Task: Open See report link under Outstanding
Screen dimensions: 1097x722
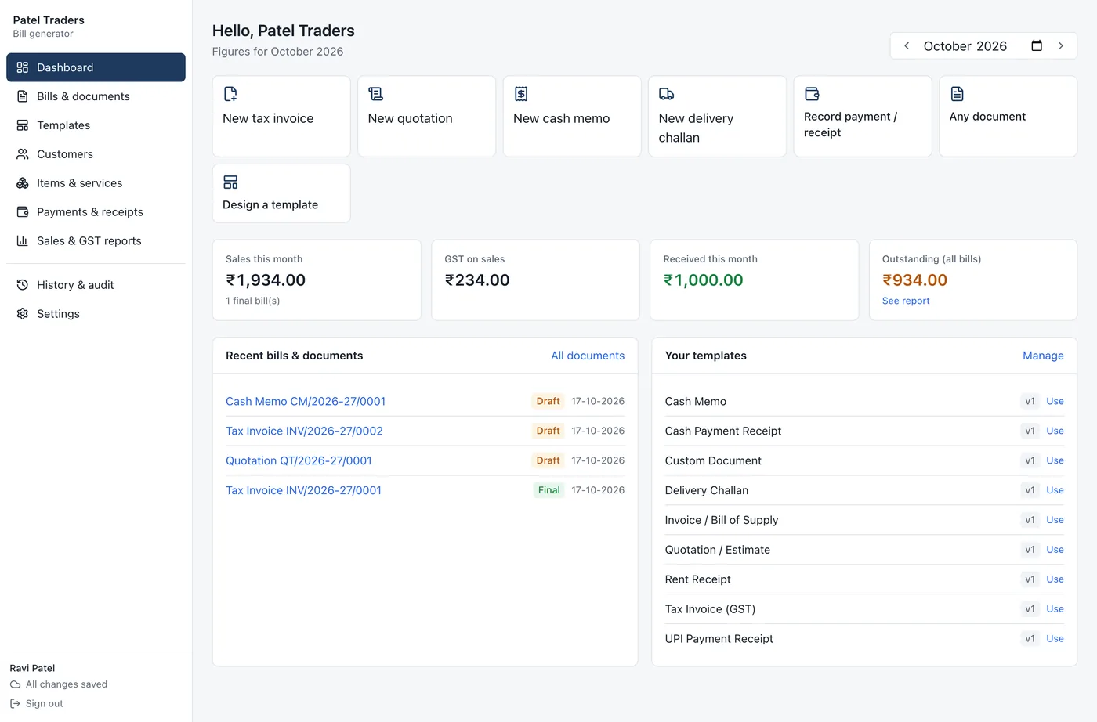Action: [x=906, y=301]
